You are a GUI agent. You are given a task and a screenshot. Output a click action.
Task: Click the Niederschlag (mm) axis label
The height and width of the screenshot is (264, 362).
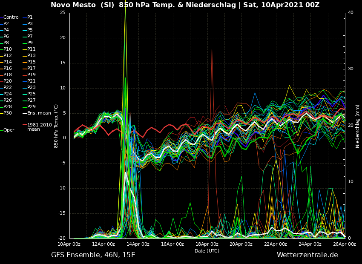[x=358, y=126]
